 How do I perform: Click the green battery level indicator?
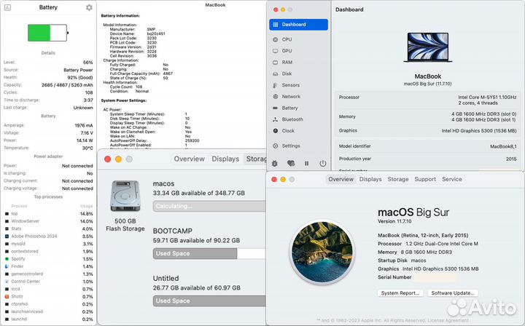[x=47, y=33]
